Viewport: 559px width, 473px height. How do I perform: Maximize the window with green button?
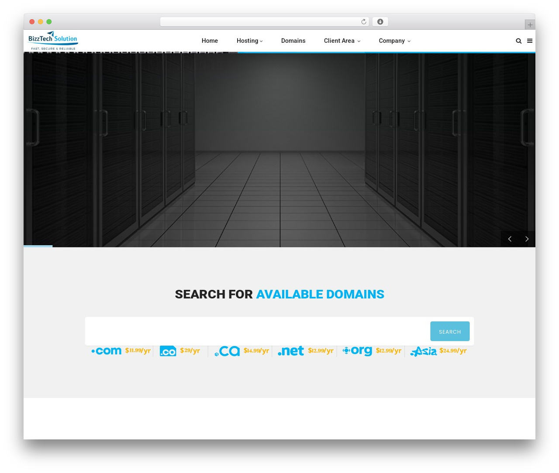[x=49, y=22]
